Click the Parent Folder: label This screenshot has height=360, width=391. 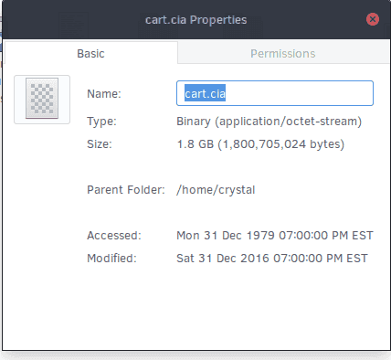(x=126, y=190)
